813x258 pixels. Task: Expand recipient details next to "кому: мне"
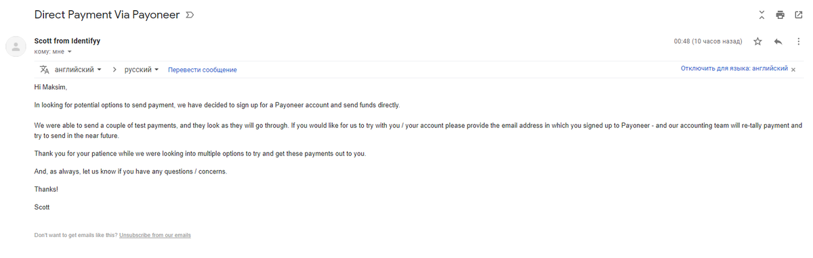[70, 52]
